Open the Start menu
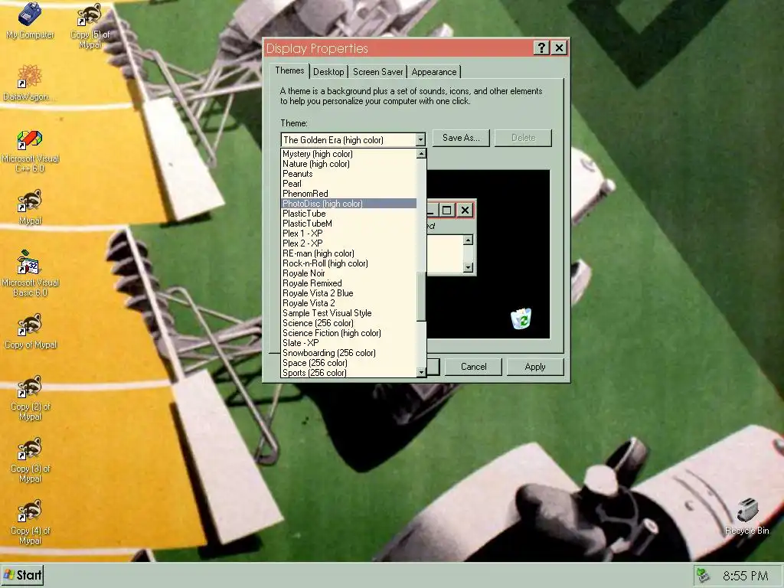Viewport: 784px width, 588px height. point(22,575)
